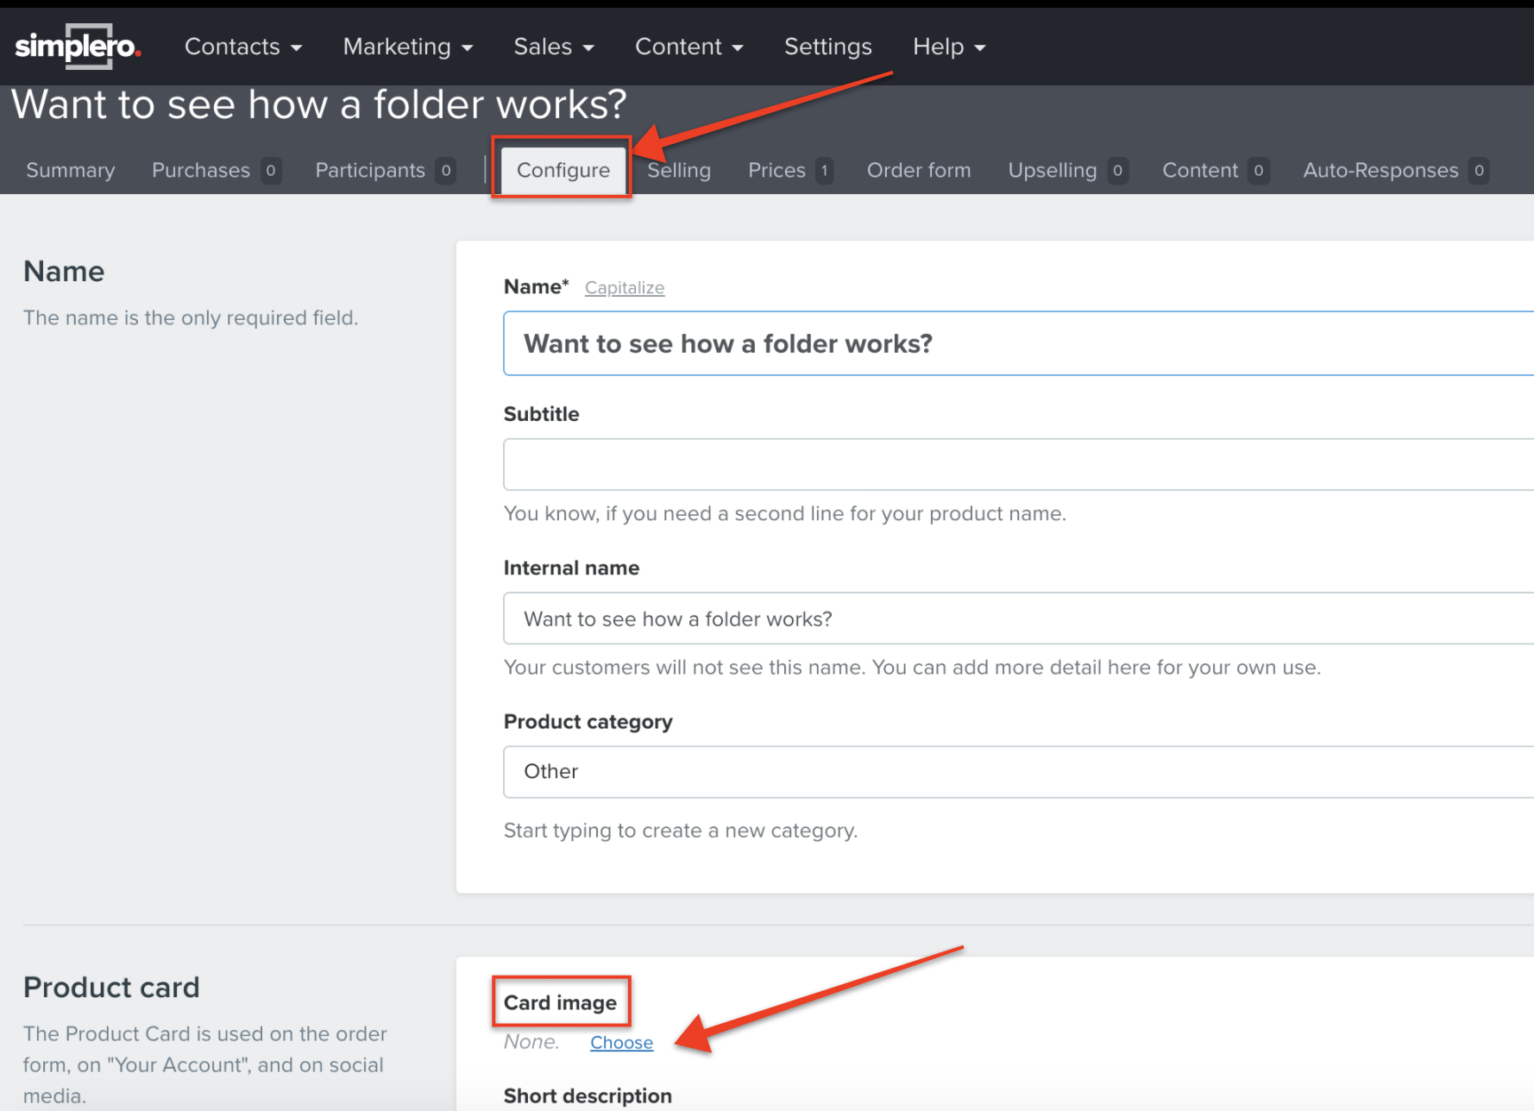Viewport: 1534px width, 1111px height.
Task: Click the page title heading
Action: [319, 105]
